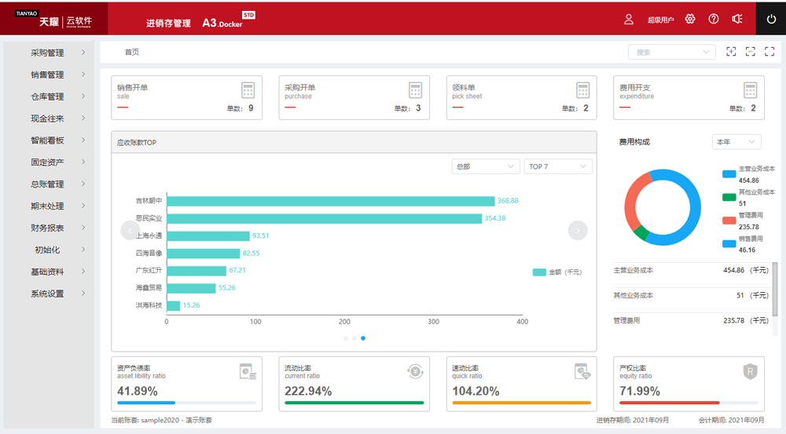786x434 pixels.
Task: Enter fullscreen using rightmost expand icon
Action: coord(769,52)
